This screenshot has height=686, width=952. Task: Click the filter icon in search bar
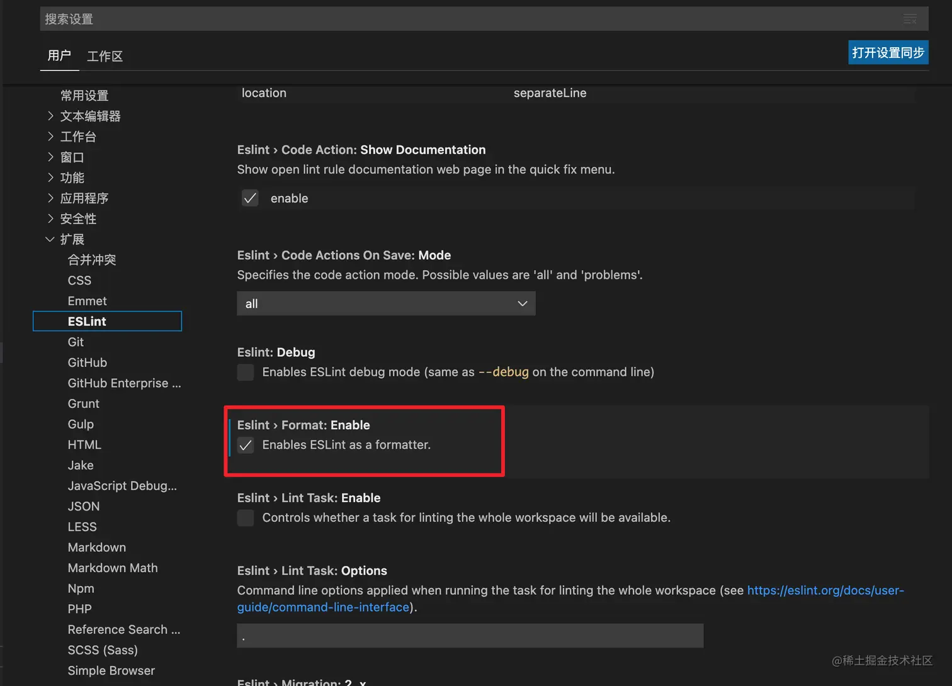click(x=910, y=19)
